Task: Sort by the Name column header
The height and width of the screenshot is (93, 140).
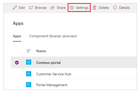Action: pyautogui.click(x=41, y=51)
